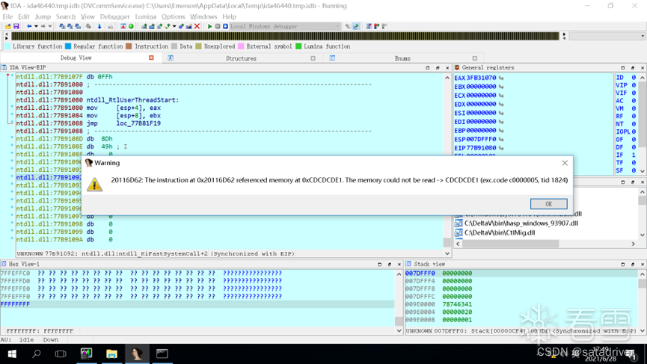Click the Lumina function color swatch
647x364 pixels.
point(298,46)
